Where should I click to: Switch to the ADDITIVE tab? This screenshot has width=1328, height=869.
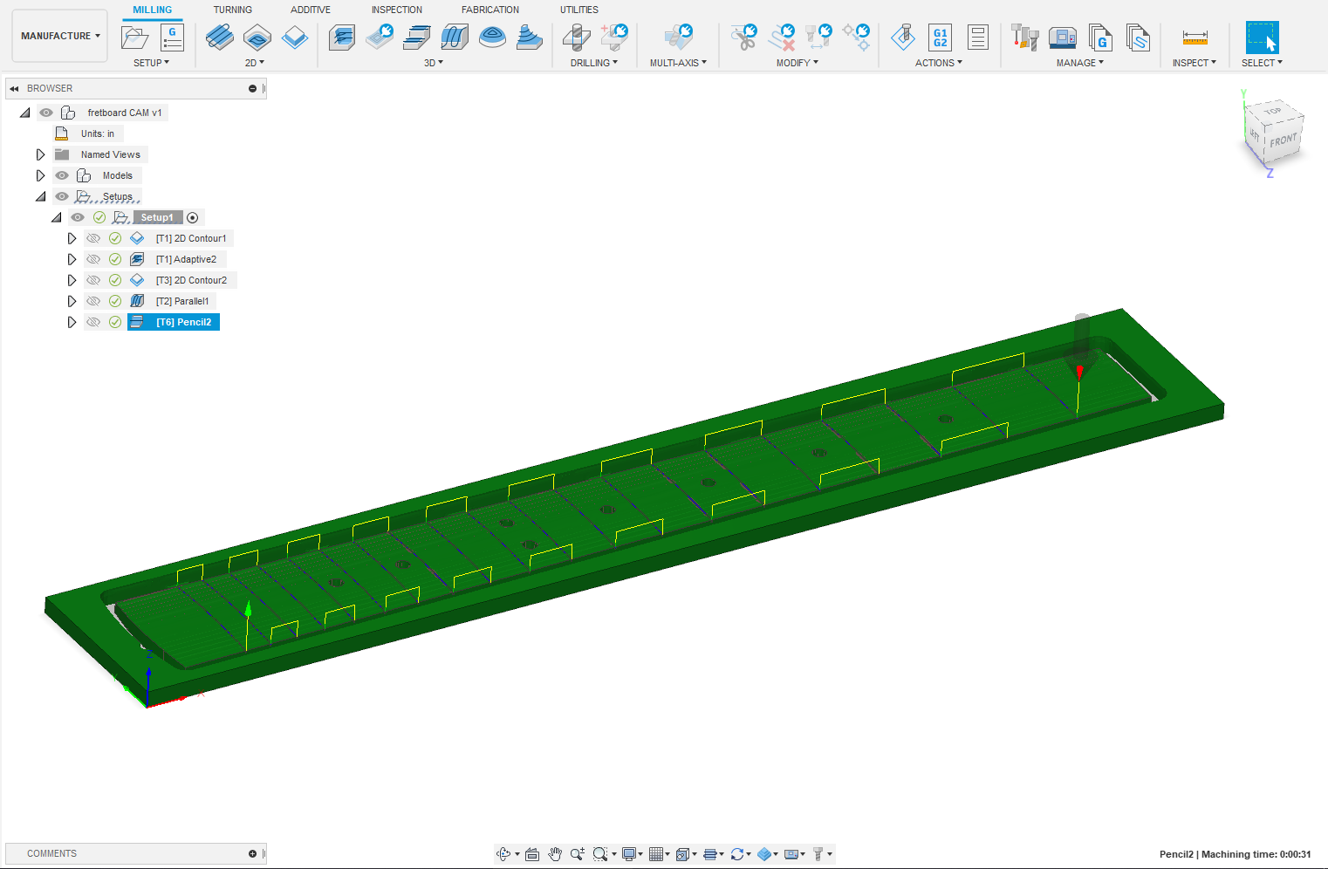coord(311,10)
